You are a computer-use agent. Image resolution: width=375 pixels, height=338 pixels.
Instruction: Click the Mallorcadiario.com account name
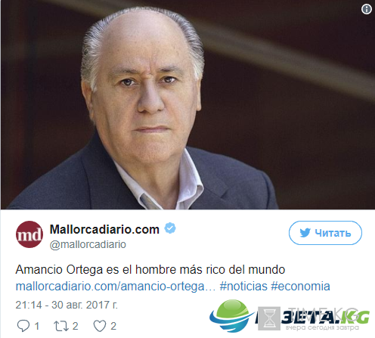coord(104,229)
